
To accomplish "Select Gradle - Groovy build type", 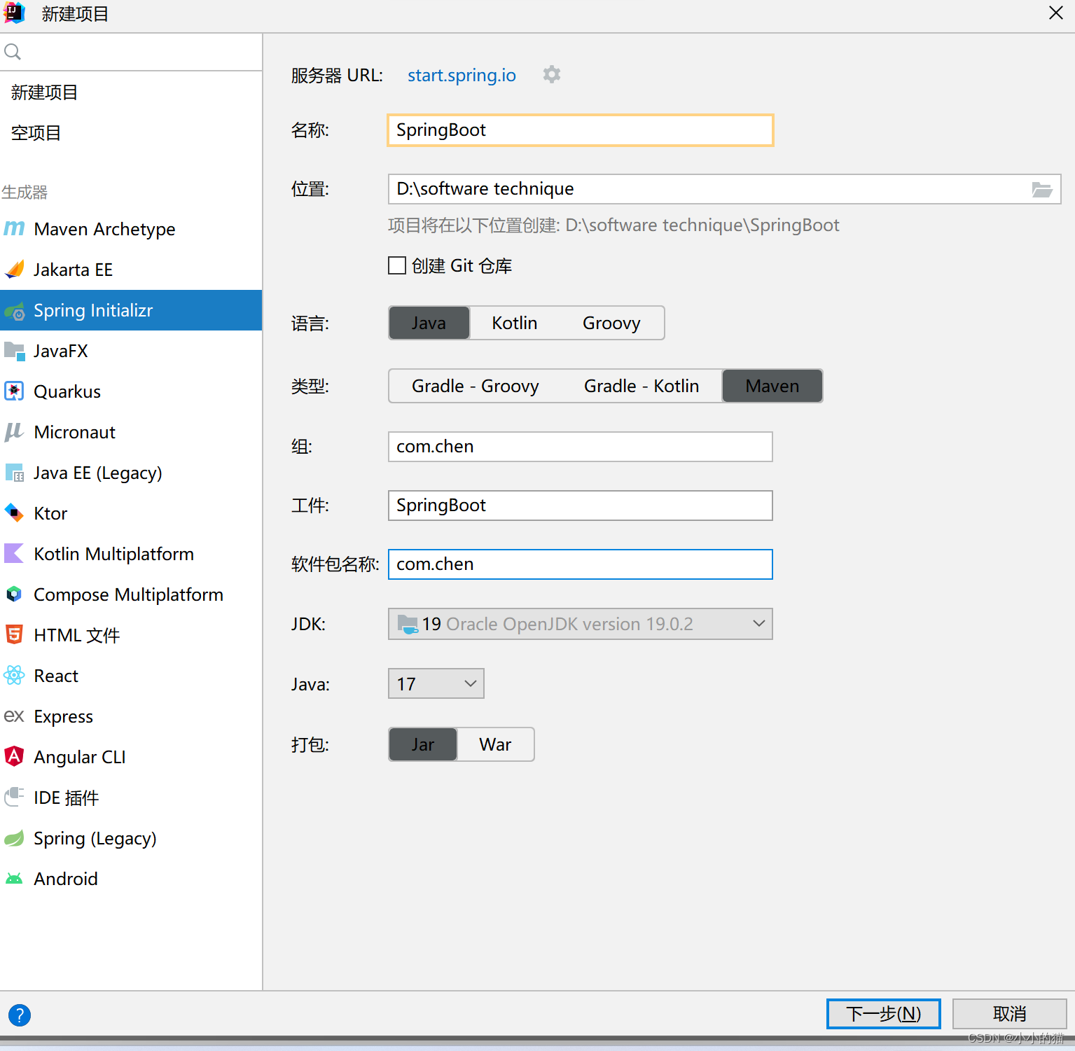I will [473, 386].
